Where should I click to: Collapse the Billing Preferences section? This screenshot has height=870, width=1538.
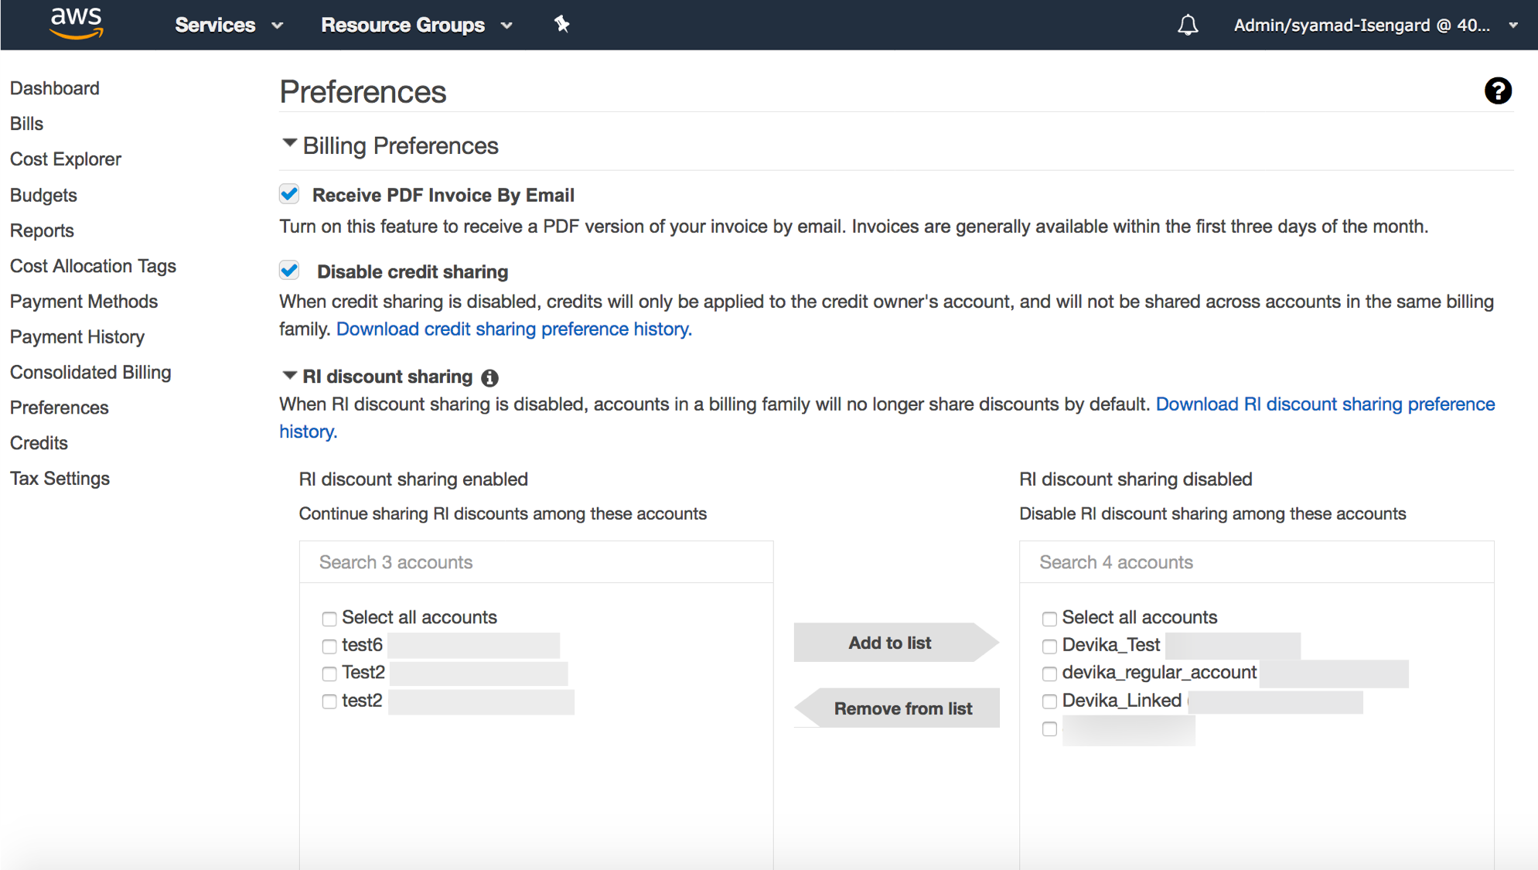pyautogui.click(x=289, y=144)
